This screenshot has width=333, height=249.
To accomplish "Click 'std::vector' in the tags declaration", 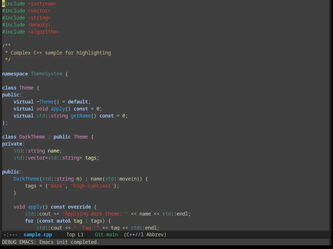I will coord(29,158).
